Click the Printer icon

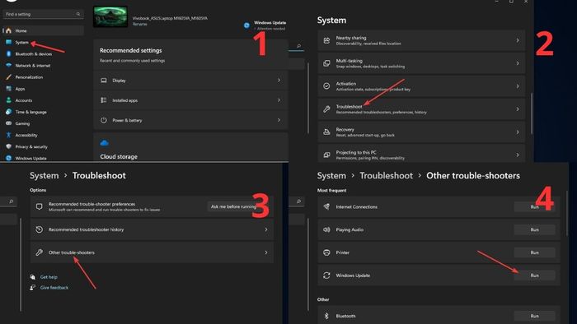pos(326,252)
